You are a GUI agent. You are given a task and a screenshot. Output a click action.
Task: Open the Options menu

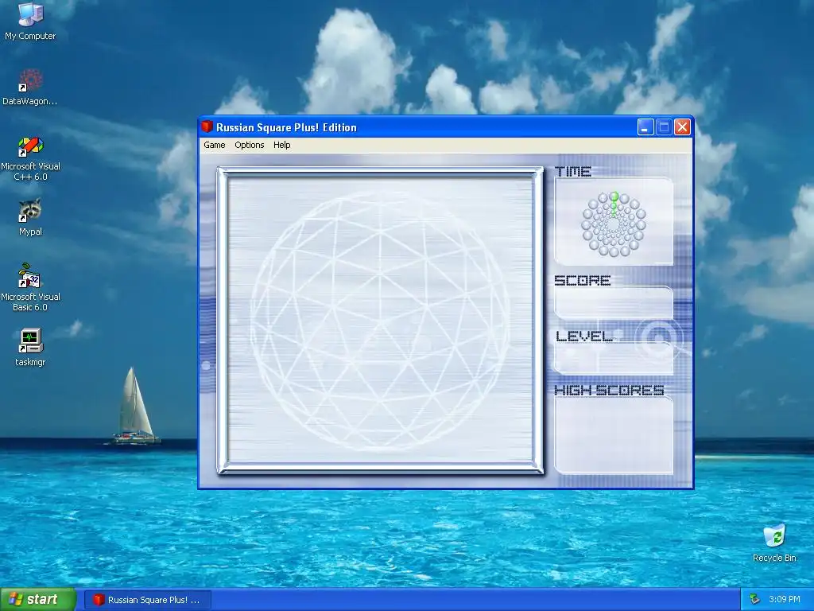tap(249, 145)
